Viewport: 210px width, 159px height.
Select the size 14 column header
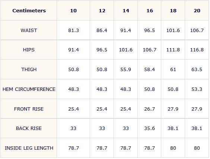point(126,10)
